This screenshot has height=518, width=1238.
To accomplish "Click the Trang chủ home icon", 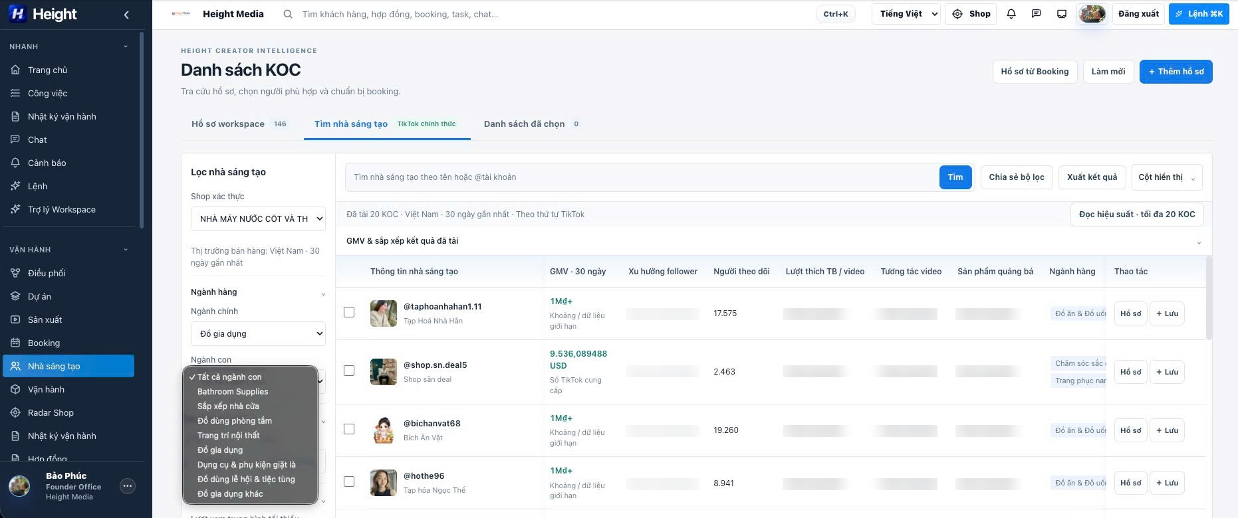I will [15, 70].
